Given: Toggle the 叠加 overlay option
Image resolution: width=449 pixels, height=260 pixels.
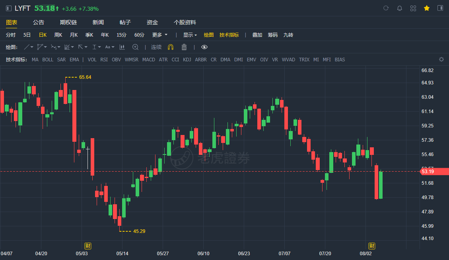Looking at the screenshot, I should click(257, 35).
